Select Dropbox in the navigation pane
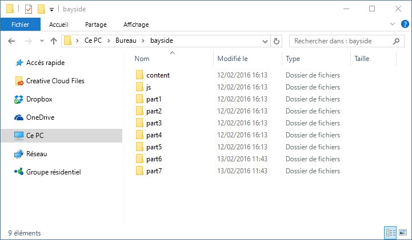The image size is (412, 240). pyautogui.click(x=39, y=99)
